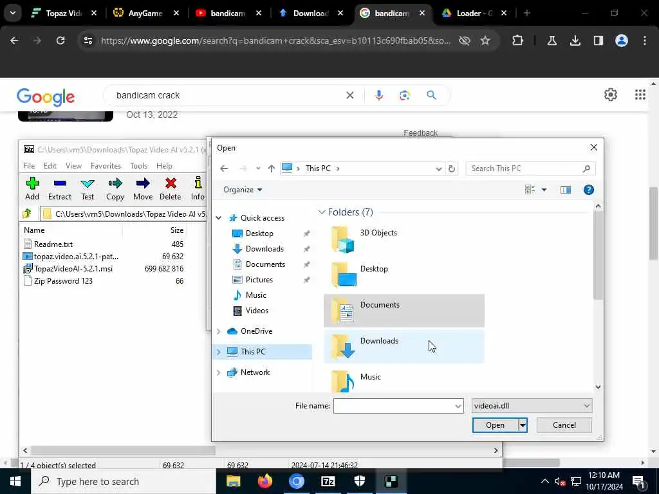This screenshot has width=659, height=494.
Task: Collapse the Folders (7) group
Action: click(x=322, y=212)
